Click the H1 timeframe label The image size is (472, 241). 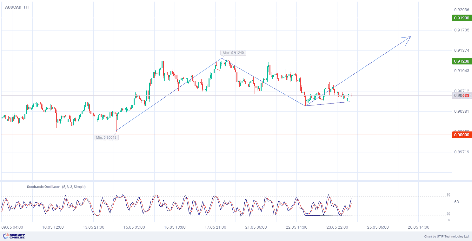coord(26,7)
